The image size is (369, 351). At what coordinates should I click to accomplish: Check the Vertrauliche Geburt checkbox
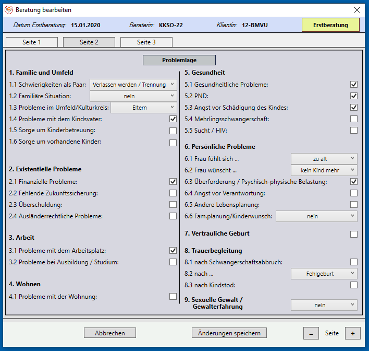point(354,235)
